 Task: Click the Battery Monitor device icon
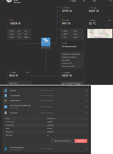[x=6, y=101]
